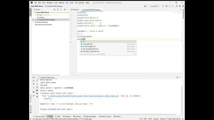Choose OverflowError from completion list
Image resolution: width=214 pixels, height=120 pixels.
tap(108, 47)
